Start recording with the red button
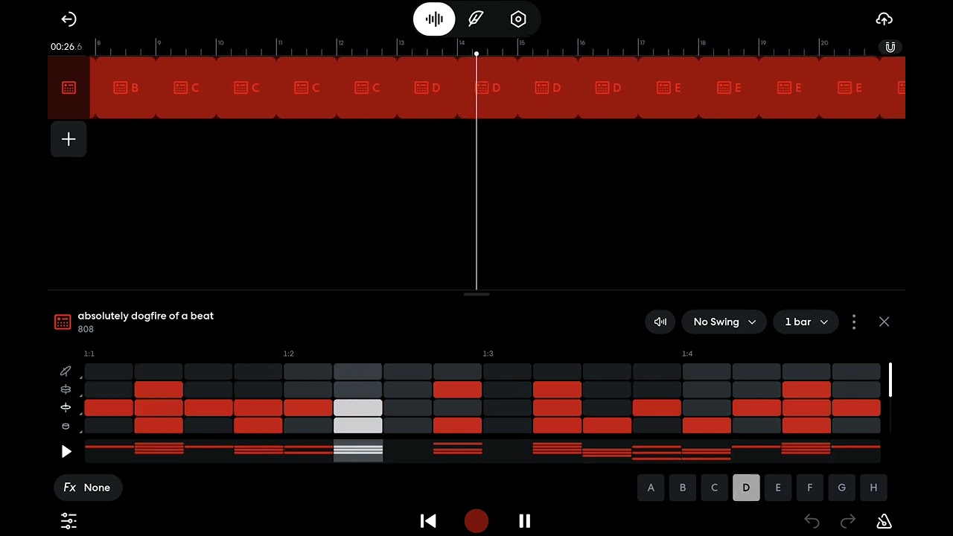 [x=476, y=521]
